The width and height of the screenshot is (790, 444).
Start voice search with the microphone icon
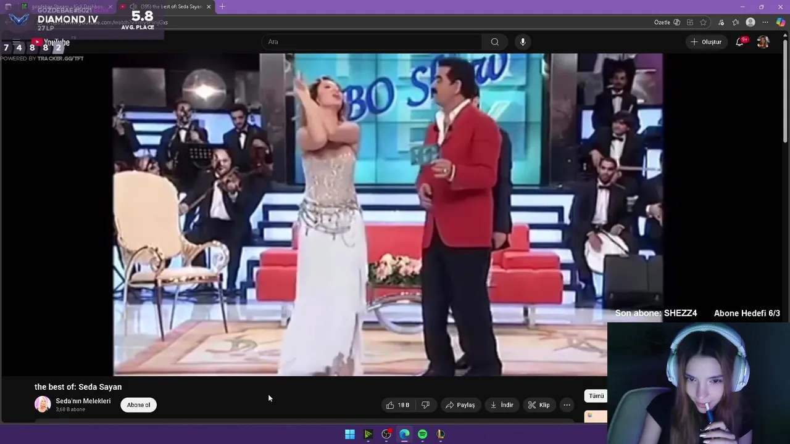[523, 42]
